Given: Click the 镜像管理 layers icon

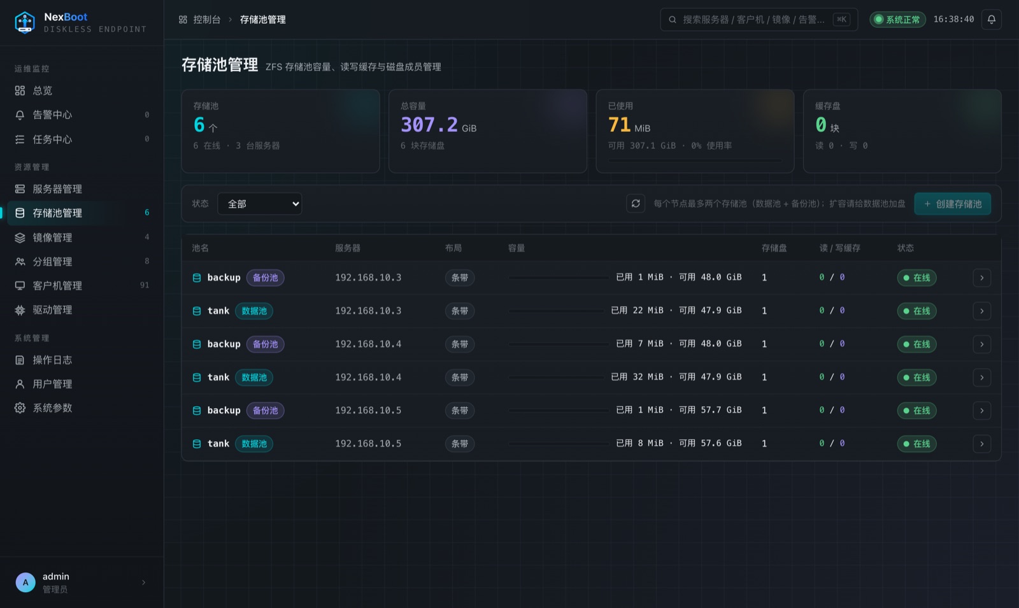Looking at the screenshot, I should [x=20, y=237].
